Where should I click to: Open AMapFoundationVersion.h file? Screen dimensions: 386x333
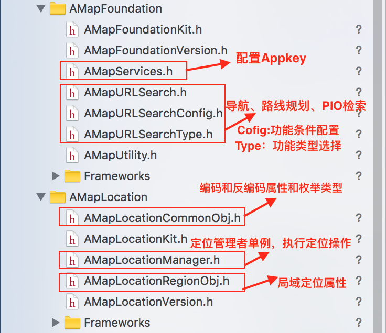156,50
